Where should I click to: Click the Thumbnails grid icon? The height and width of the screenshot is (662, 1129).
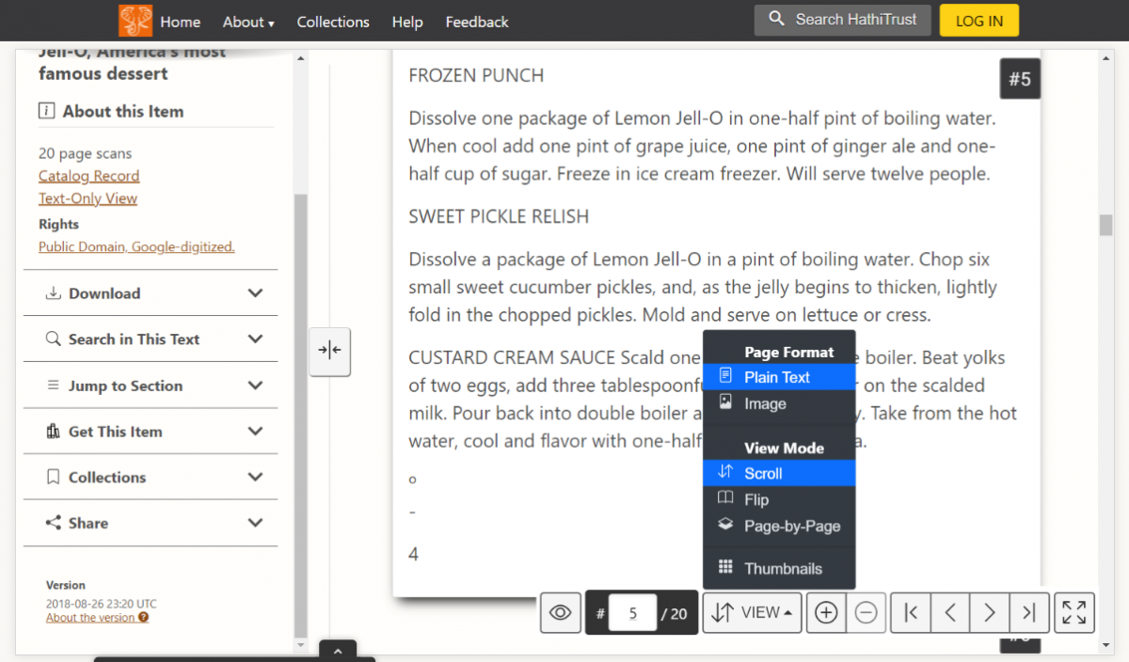(725, 567)
